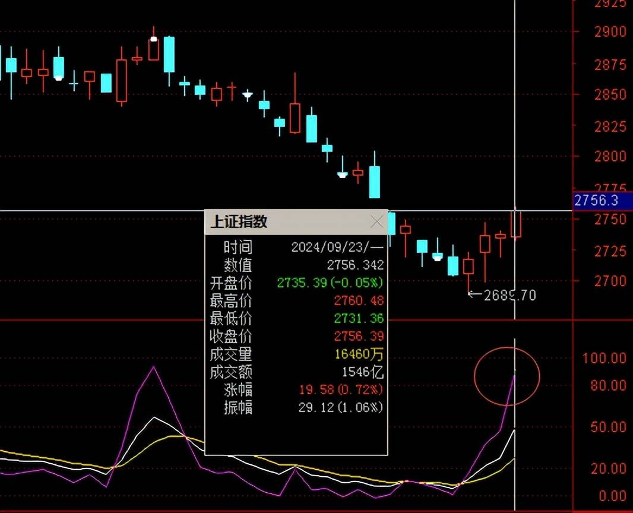The image size is (633, 513).
Task: Click the 成交量 row label
Action: tap(230, 354)
